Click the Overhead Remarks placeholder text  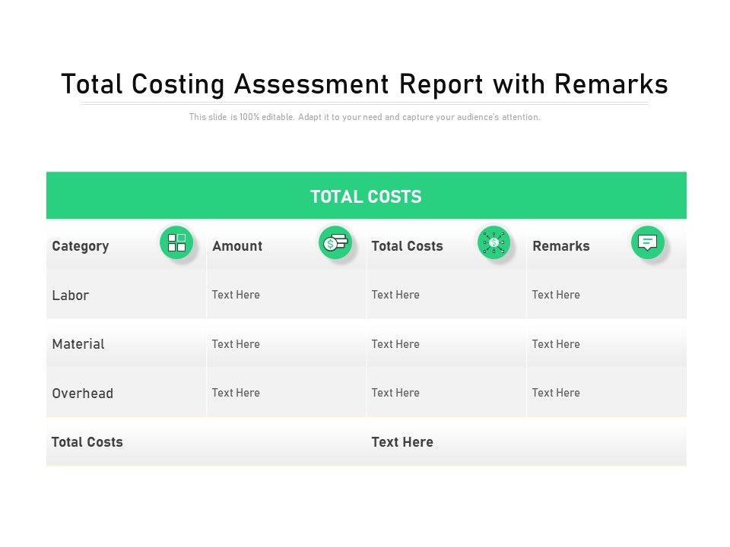click(x=556, y=393)
